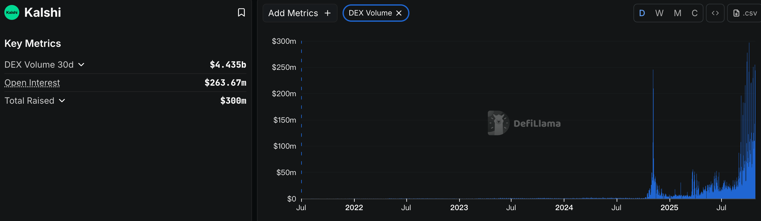Switch chart to Weekly grouping

pos(659,13)
